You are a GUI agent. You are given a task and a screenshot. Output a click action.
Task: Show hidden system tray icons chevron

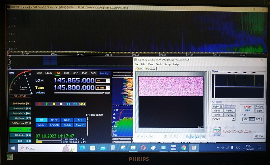pyautogui.click(x=218, y=148)
